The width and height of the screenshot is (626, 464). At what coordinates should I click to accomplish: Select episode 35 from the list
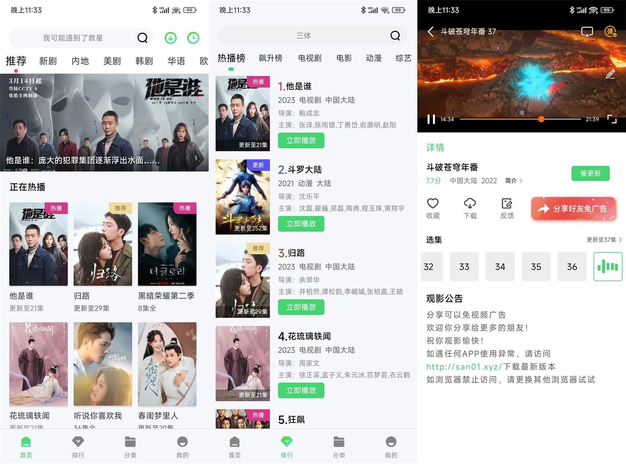coord(536,266)
